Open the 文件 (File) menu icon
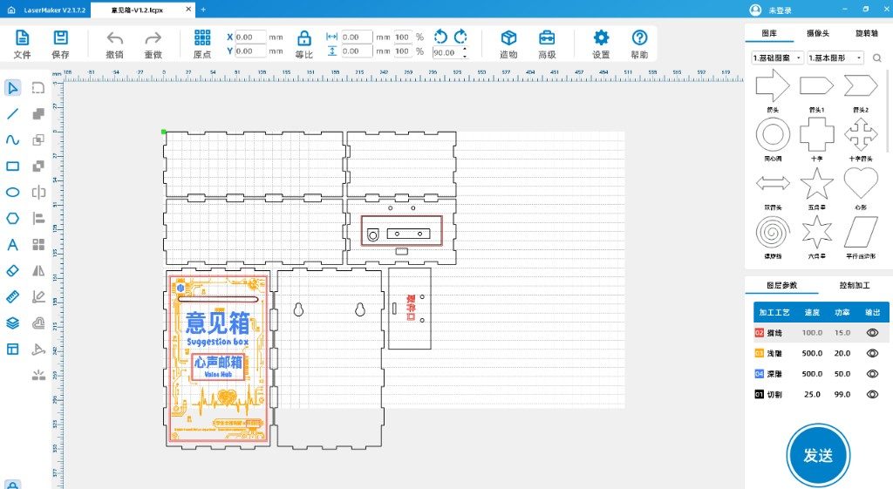The height and width of the screenshot is (489, 893). pyautogui.click(x=22, y=38)
